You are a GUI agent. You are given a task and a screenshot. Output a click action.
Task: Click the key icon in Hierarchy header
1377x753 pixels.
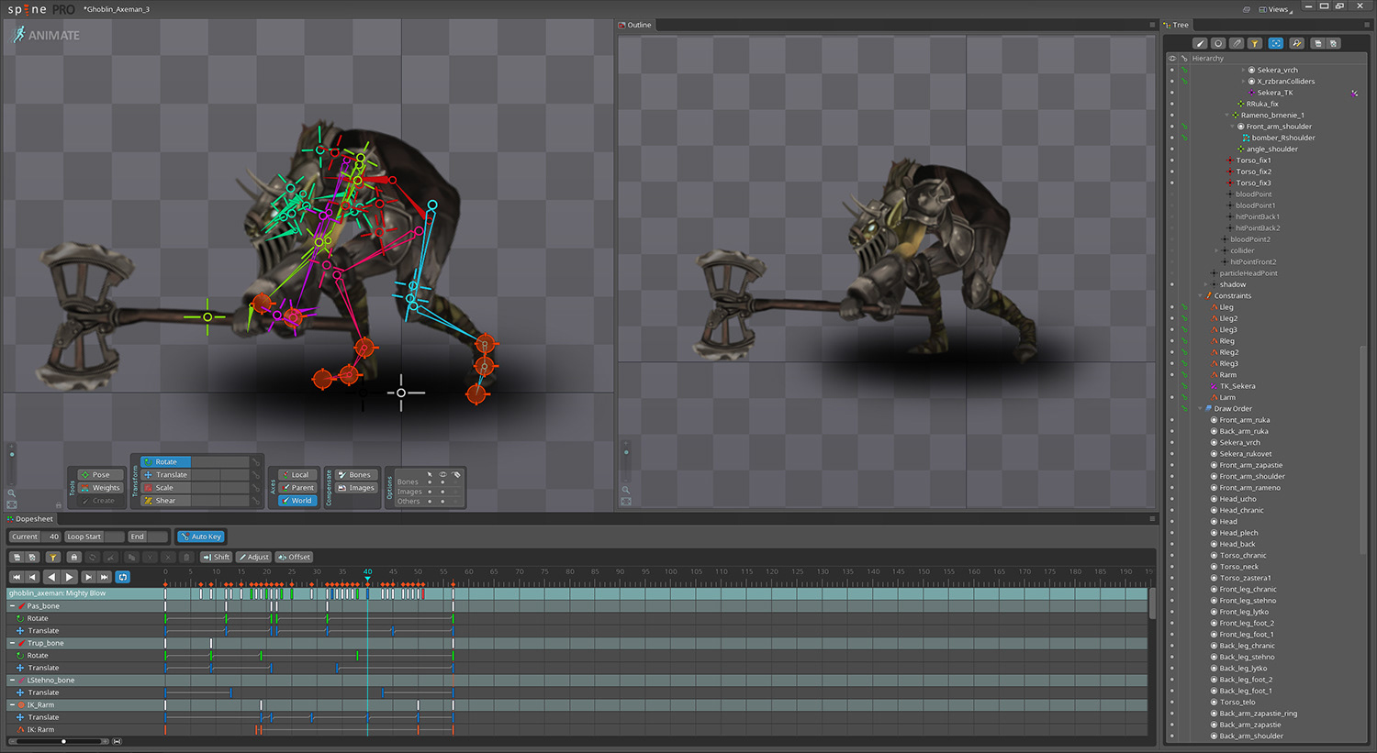tap(1184, 58)
